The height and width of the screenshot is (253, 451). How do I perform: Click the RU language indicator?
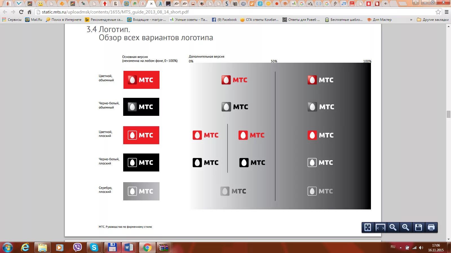click(x=393, y=247)
